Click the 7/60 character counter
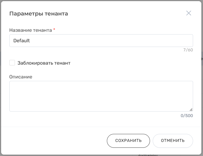The image size is (203, 156). tap(188, 50)
